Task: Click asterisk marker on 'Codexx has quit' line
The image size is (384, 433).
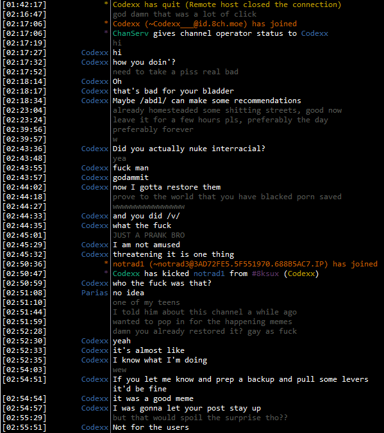Action: click(106, 4)
